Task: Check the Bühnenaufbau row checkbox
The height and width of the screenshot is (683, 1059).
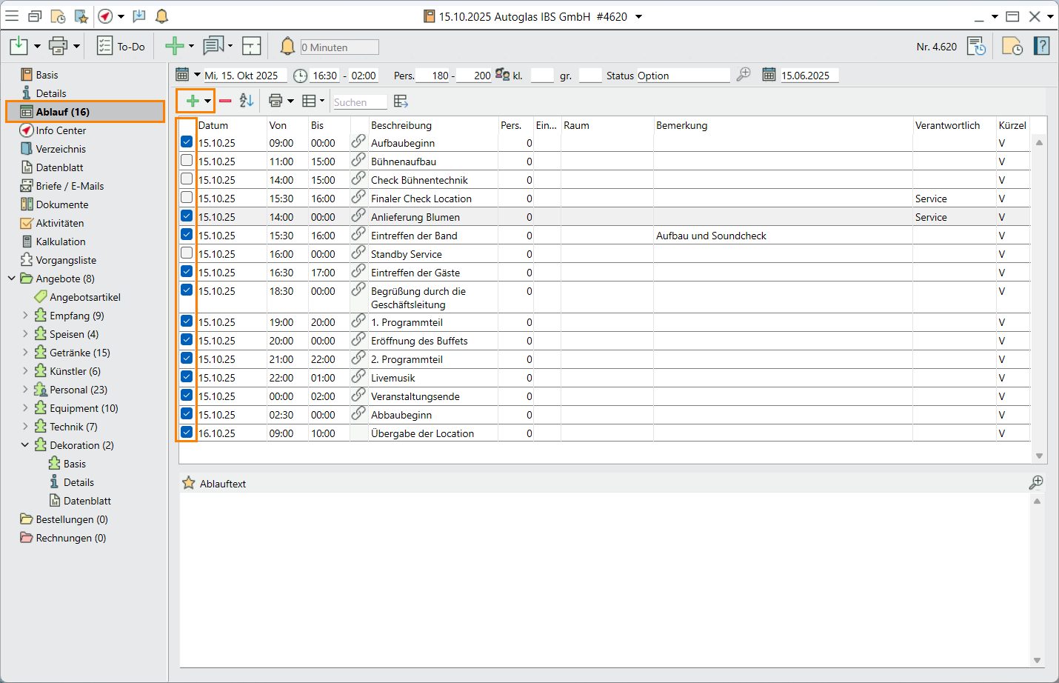Action: (x=187, y=161)
